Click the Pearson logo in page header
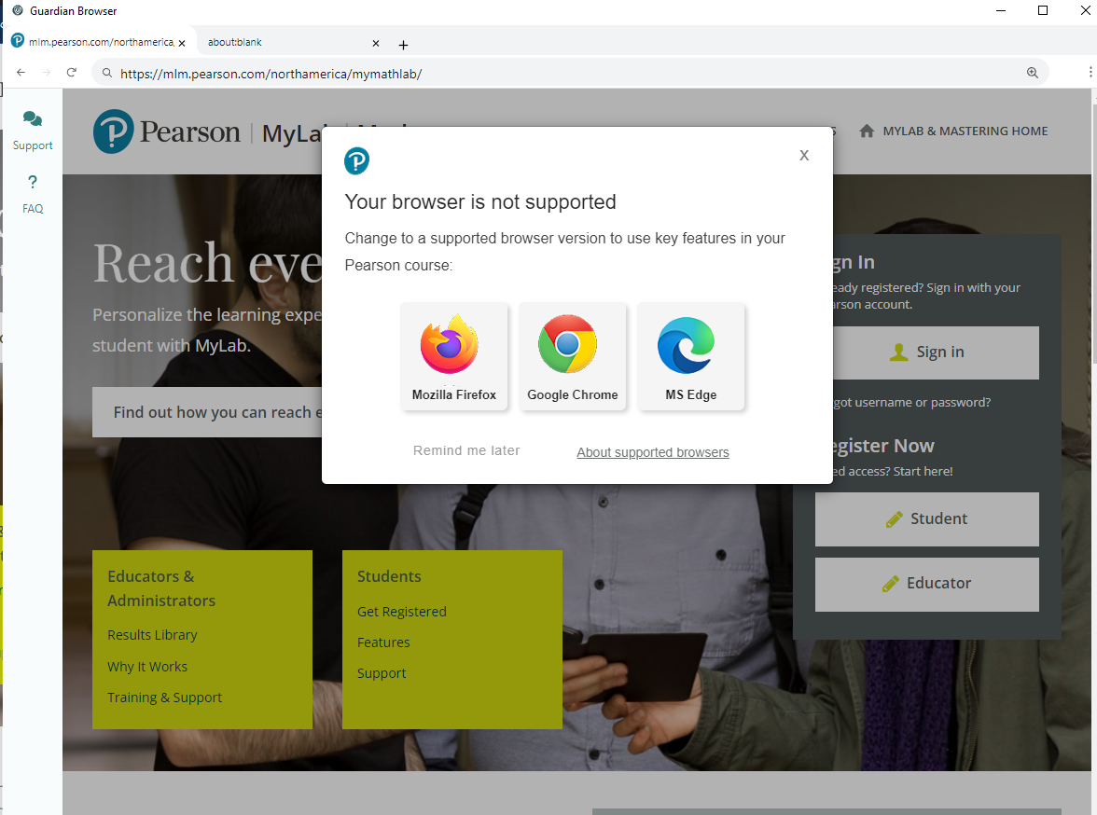The image size is (1097, 815). 166,131
